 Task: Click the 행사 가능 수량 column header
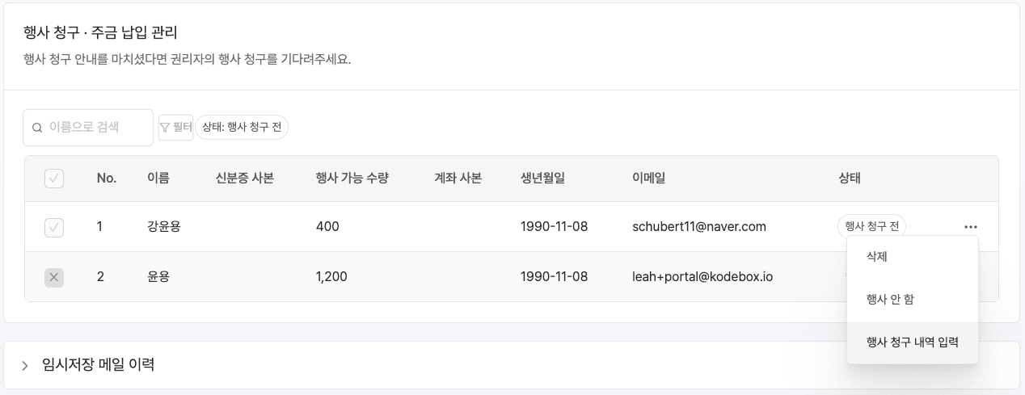tap(352, 179)
